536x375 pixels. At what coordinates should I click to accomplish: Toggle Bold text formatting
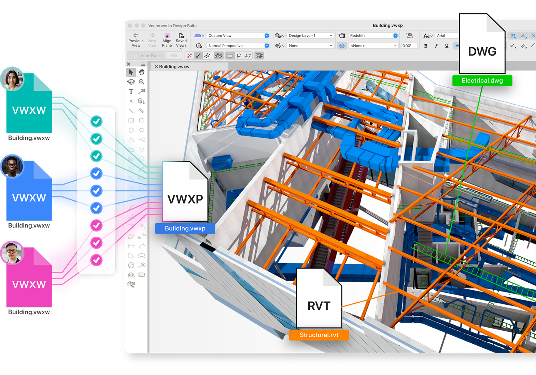point(426,46)
